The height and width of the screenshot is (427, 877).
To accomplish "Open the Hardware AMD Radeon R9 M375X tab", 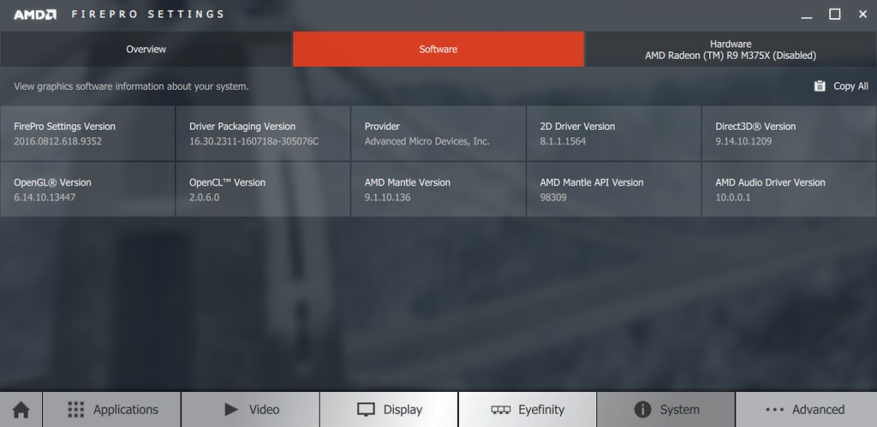I will point(731,49).
